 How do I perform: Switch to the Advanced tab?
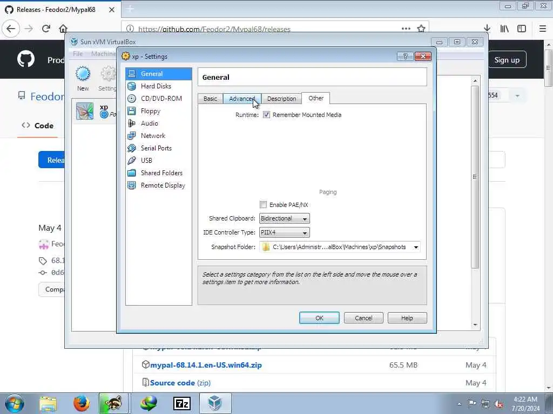tap(242, 99)
